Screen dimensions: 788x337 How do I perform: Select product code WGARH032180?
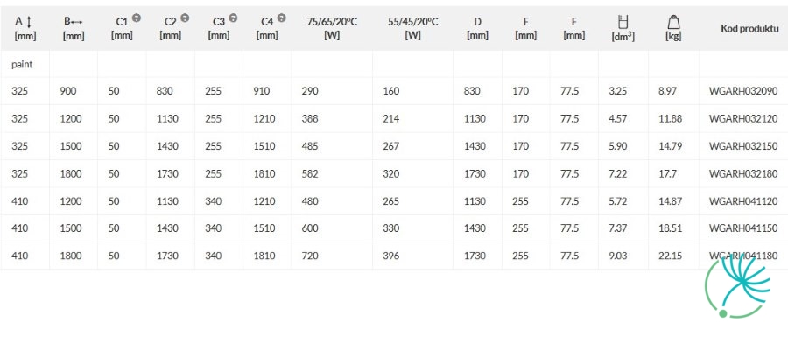743,174
